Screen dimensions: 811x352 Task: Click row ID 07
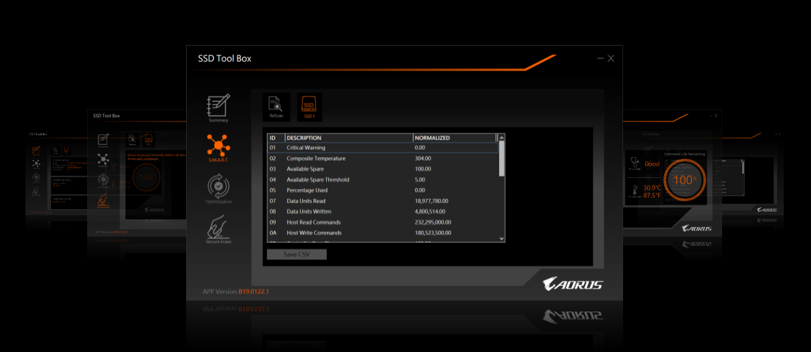(x=273, y=201)
